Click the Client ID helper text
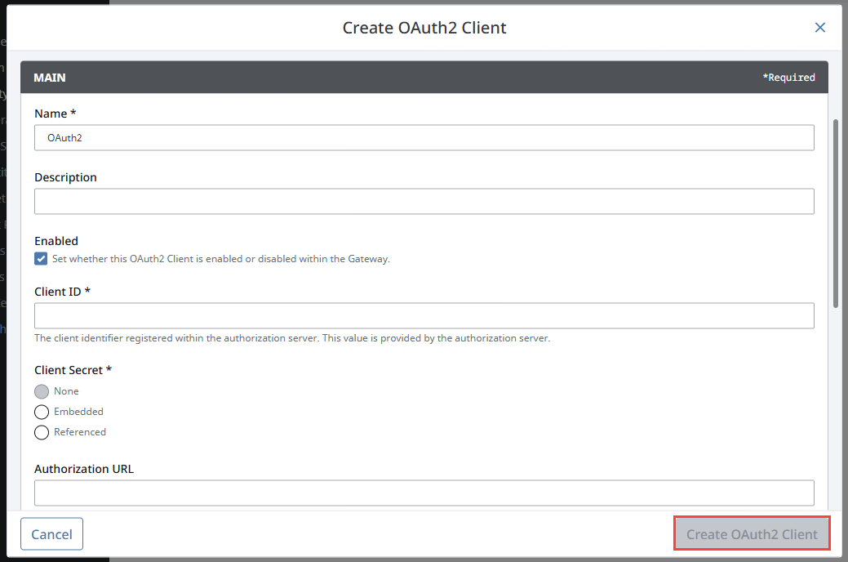 (292, 338)
